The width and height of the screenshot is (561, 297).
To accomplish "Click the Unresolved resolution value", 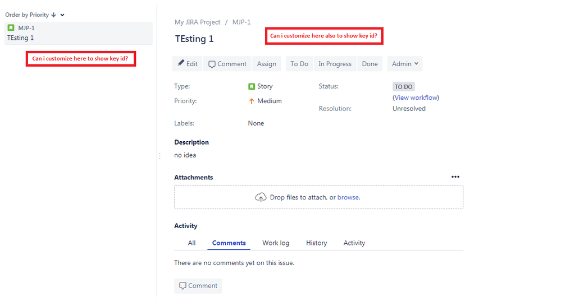I will [409, 109].
